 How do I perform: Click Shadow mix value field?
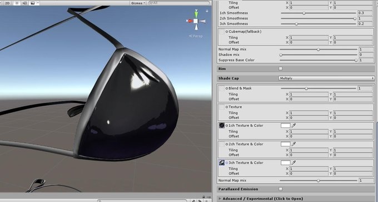pos(366,55)
